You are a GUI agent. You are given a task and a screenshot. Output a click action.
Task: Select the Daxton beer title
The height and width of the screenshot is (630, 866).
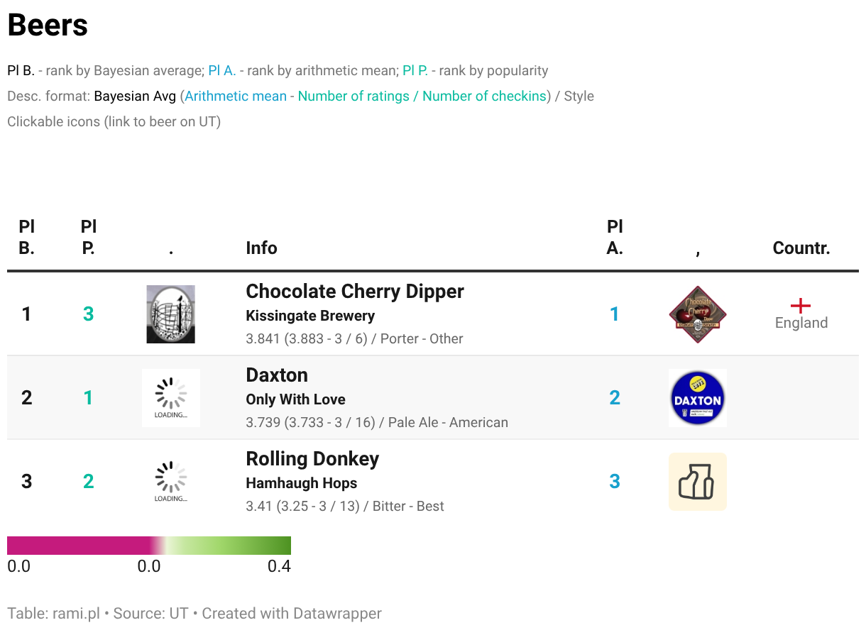pyautogui.click(x=277, y=375)
